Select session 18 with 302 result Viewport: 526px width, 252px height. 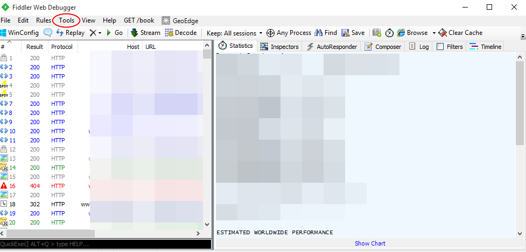(x=101, y=204)
